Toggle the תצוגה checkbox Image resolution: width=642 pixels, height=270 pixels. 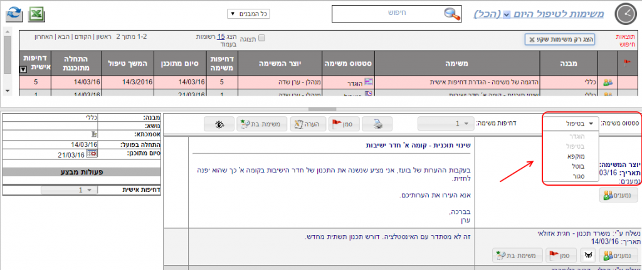[x=262, y=38]
